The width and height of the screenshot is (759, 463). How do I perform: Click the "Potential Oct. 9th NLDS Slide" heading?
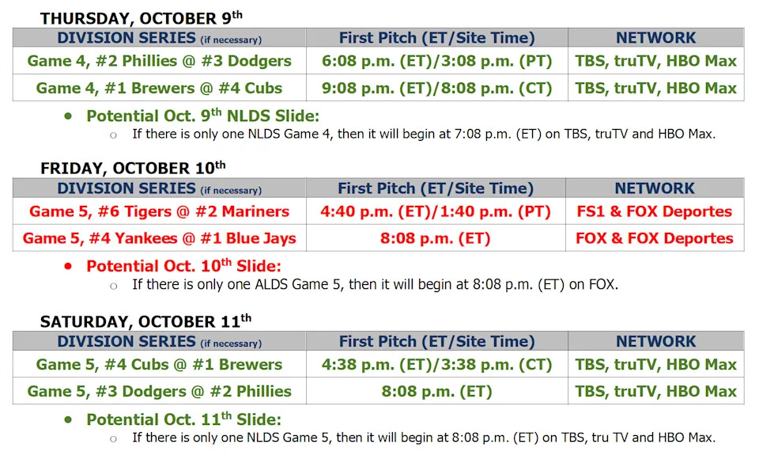(202, 116)
